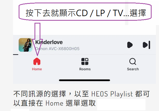Click the Denon AVC-X6800H05 device name
This screenshot has width=159, height=111.
tap(57, 49)
